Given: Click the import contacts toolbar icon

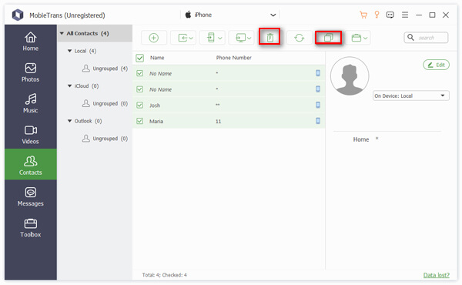Looking at the screenshot, I should pos(182,38).
